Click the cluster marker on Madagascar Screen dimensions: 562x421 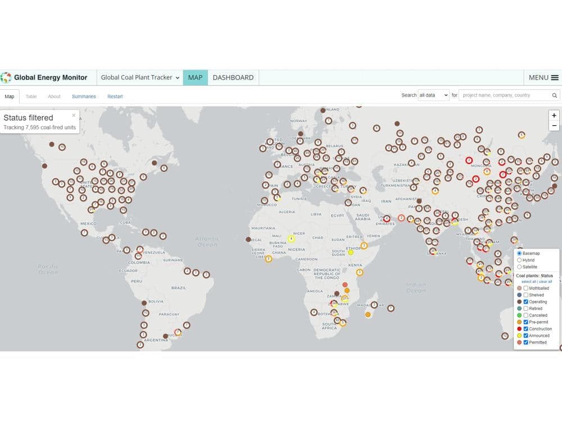pos(374,305)
